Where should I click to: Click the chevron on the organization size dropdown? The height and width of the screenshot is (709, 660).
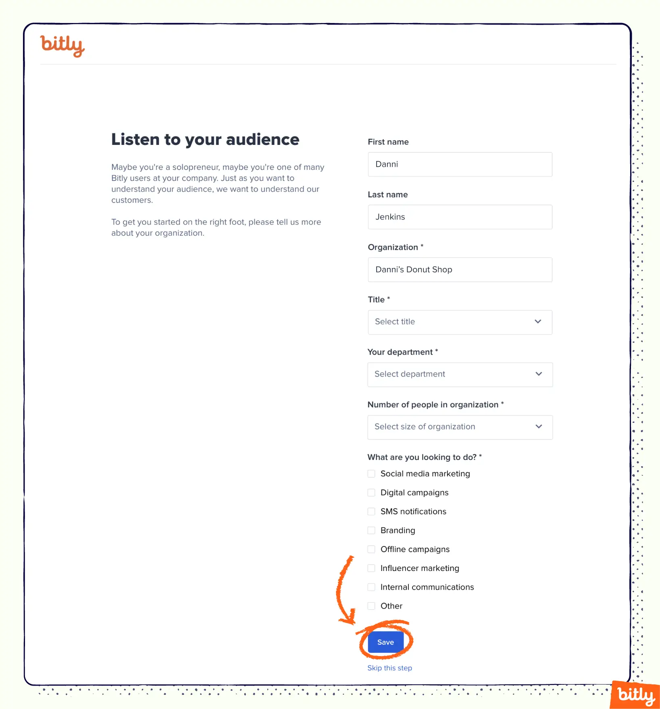539,427
